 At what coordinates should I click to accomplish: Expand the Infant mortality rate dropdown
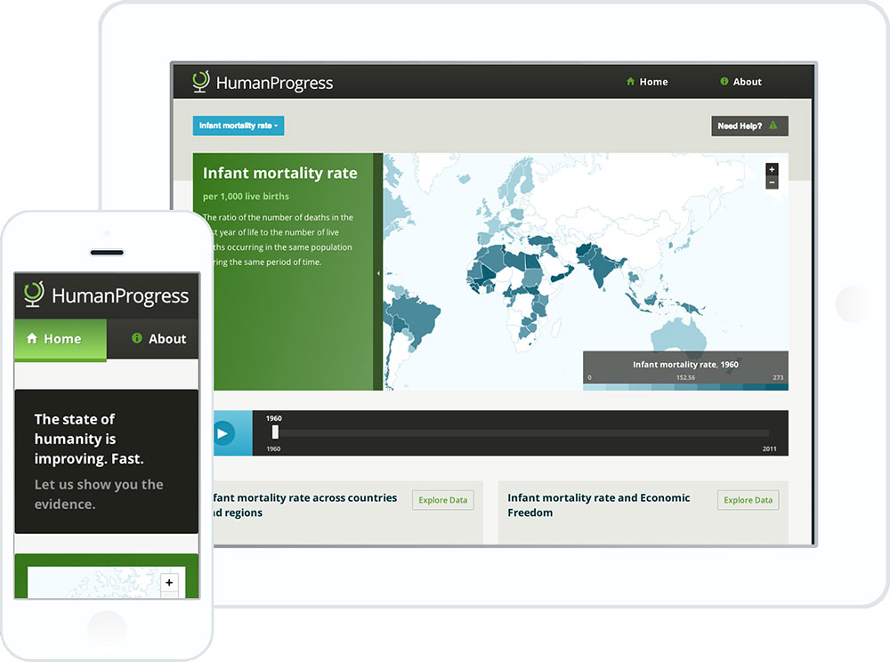pos(239,126)
